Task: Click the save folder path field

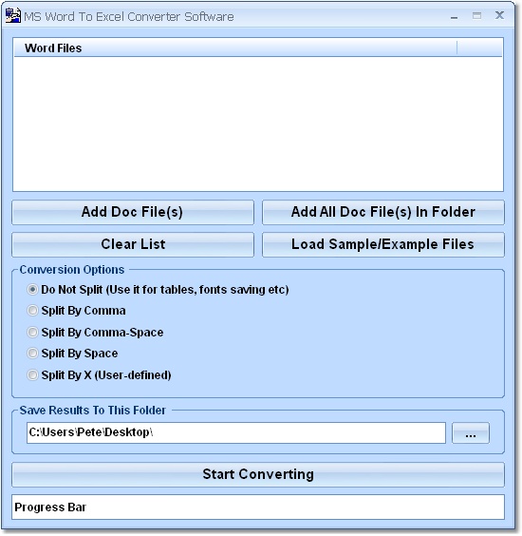Action: [x=236, y=432]
